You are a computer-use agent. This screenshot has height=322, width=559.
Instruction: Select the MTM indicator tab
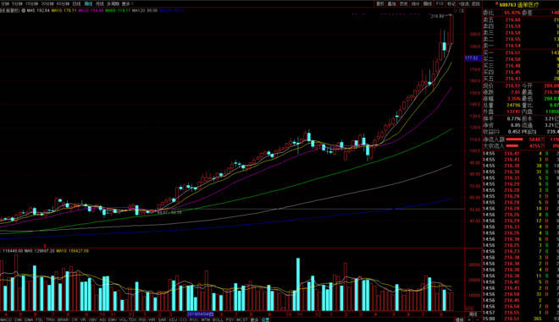click(x=206, y=319)
